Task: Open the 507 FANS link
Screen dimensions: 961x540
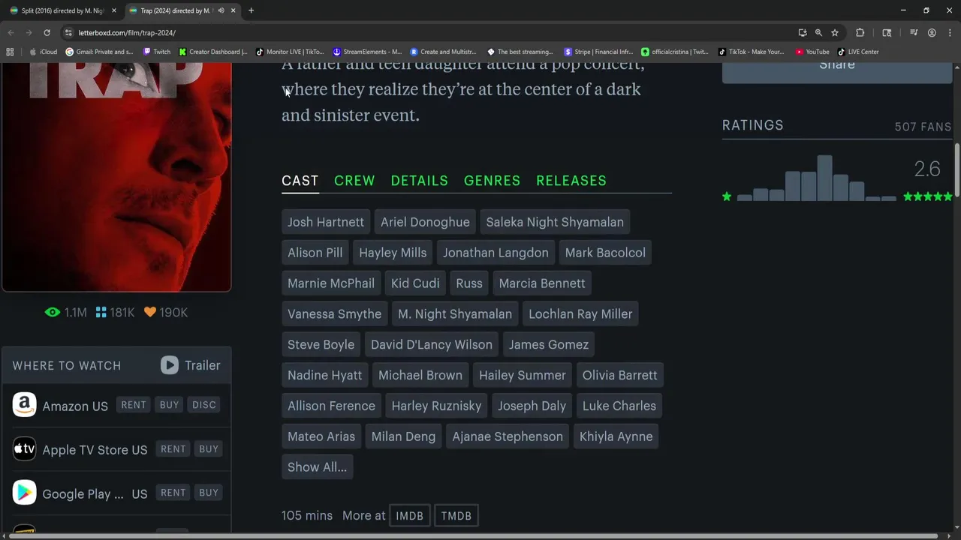Action: (x=923, y=127)
